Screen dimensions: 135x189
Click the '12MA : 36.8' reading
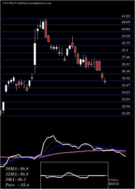(x=17, y=174)
